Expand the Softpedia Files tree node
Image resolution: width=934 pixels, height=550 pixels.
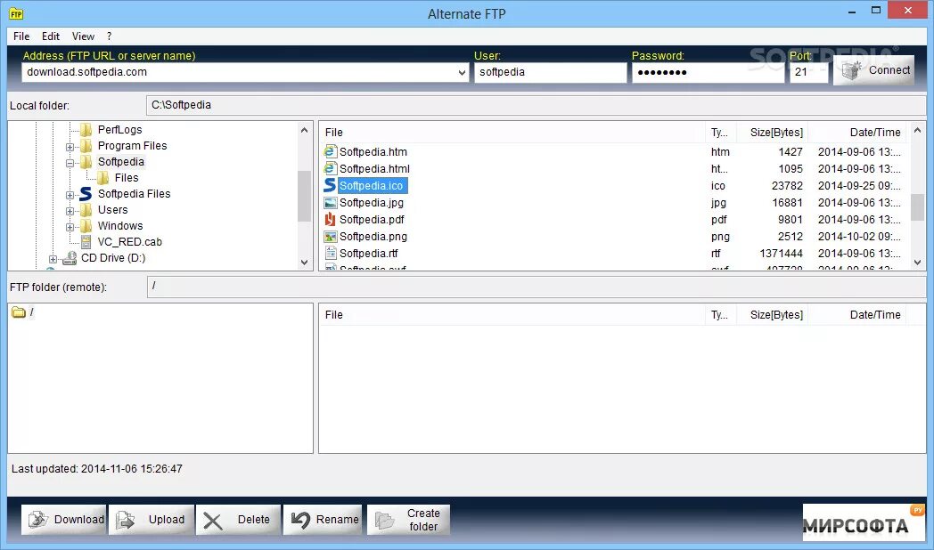(x=70, y=195)
